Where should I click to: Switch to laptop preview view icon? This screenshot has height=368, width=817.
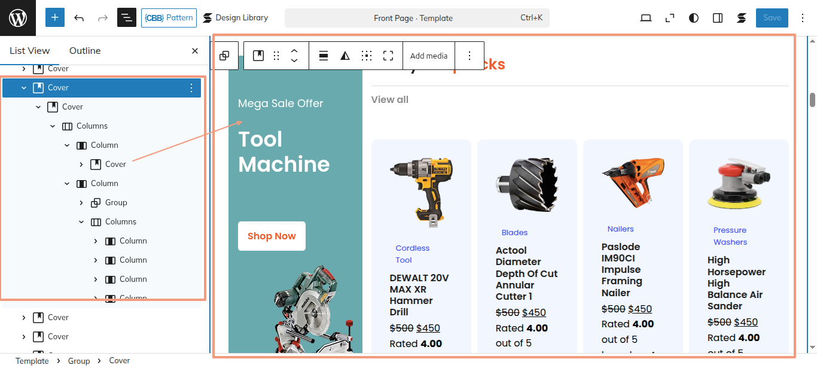646,18
